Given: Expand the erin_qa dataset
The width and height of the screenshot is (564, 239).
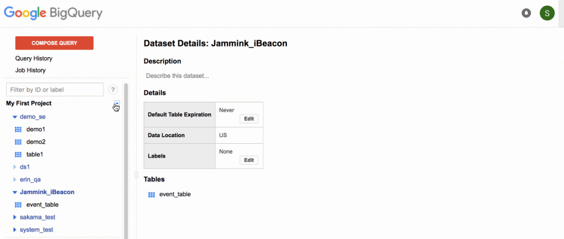Looking at the screenshot, I should [15, 180].
